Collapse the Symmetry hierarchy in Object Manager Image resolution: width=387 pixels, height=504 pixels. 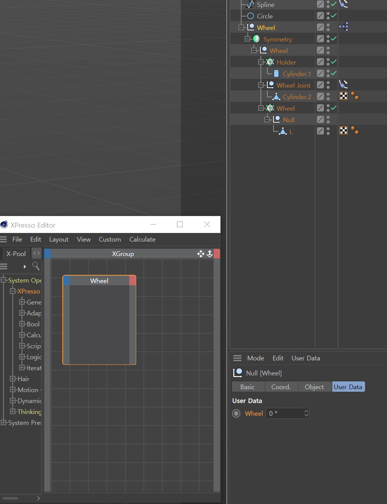[x=247, y=39]
